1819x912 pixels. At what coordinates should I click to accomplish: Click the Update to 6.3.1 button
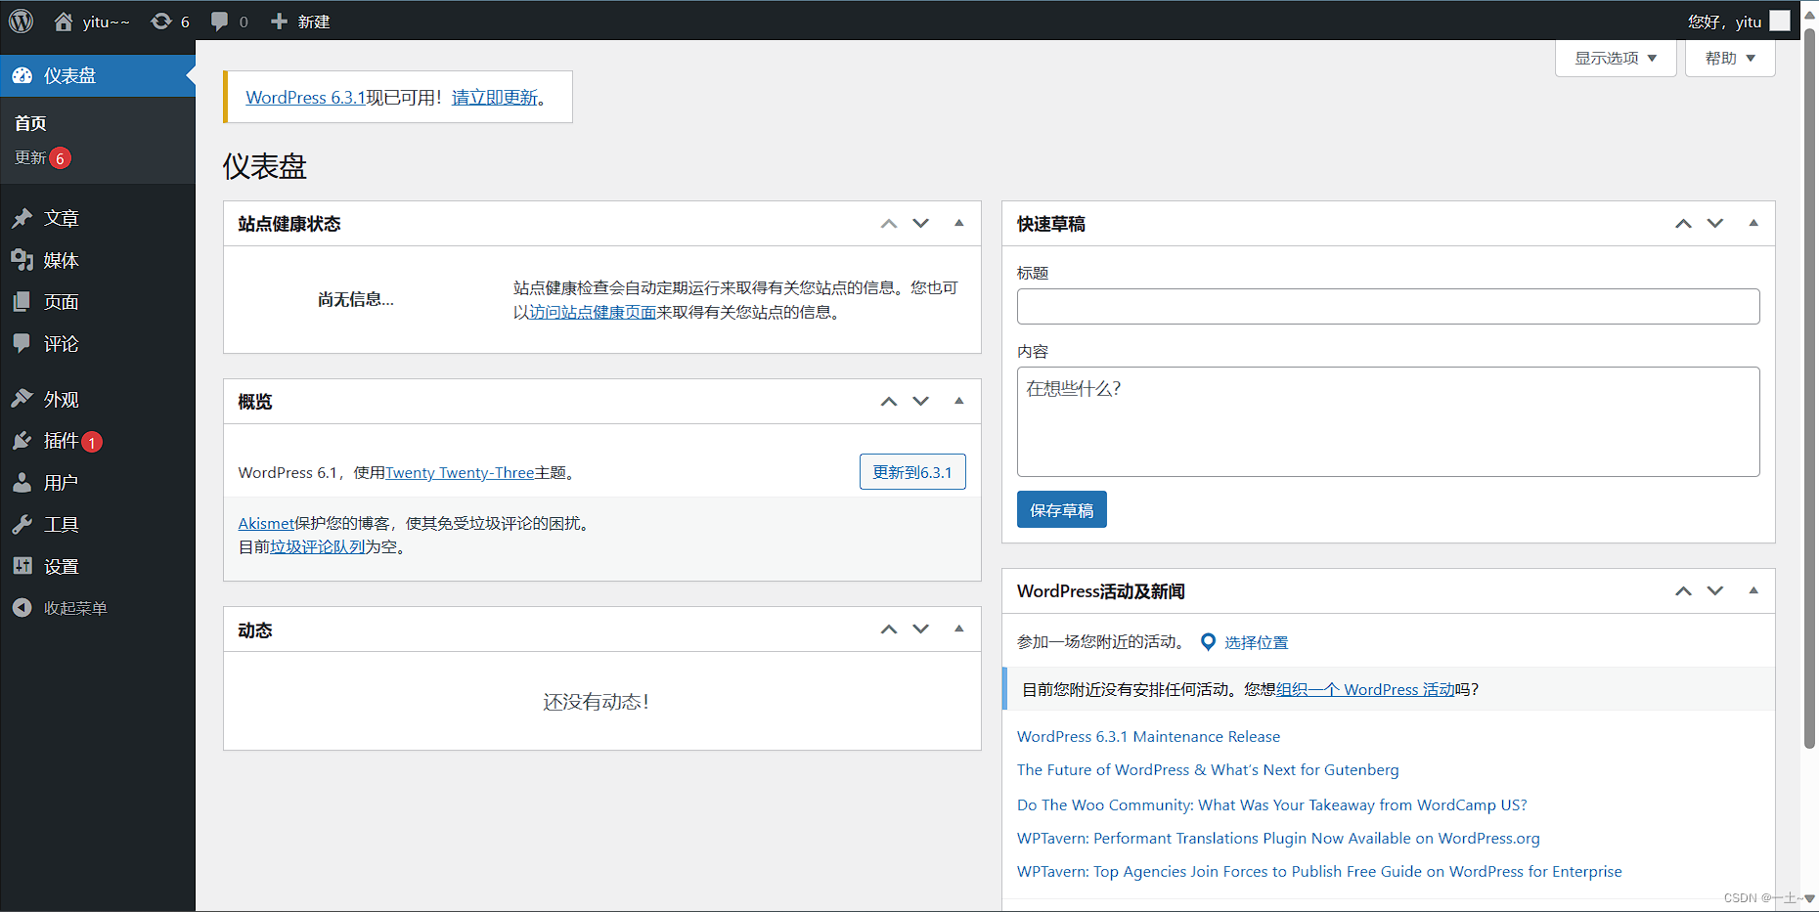coord(911,472)
